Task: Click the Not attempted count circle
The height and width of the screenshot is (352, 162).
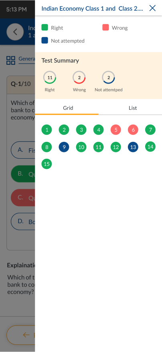Action: (108, 78)
